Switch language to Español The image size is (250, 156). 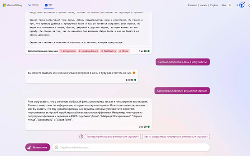coord(192,5)
